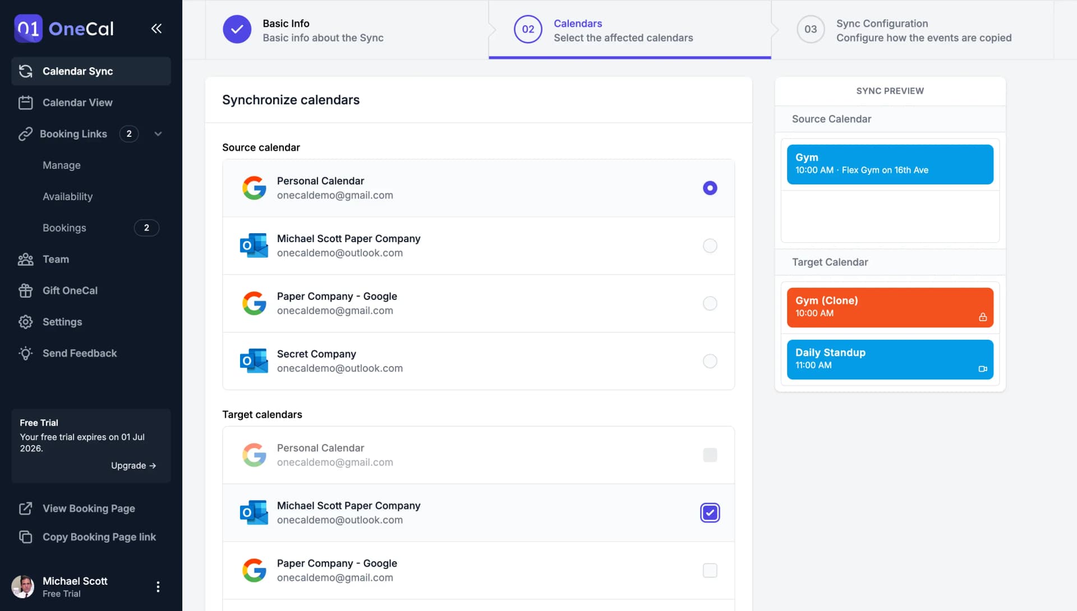Open Settings gear in sidebar
The image size is (1077, 611).
(x=26, y=322)
